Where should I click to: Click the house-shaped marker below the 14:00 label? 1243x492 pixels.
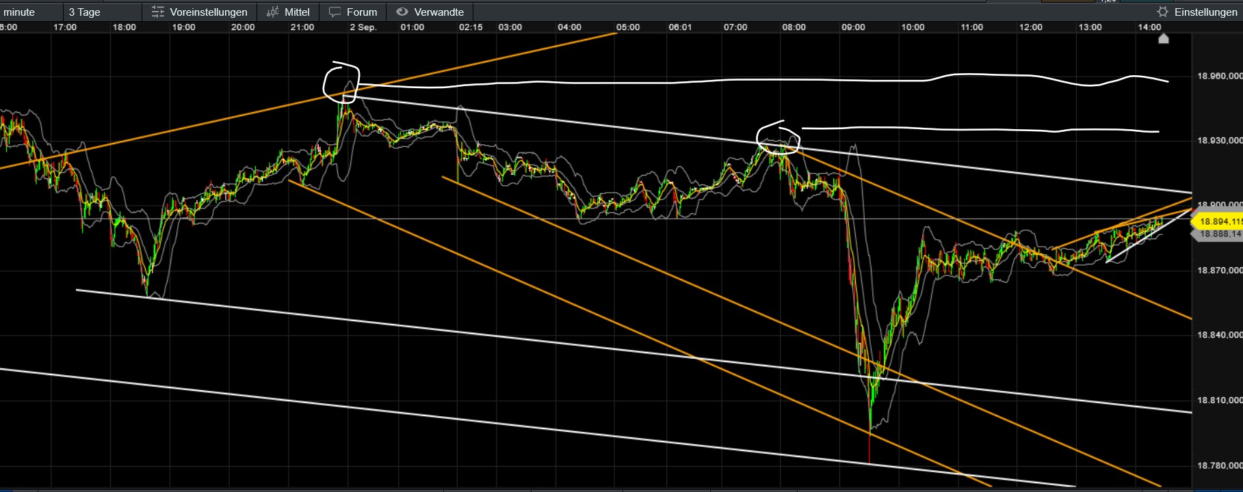pos(1164,39)
